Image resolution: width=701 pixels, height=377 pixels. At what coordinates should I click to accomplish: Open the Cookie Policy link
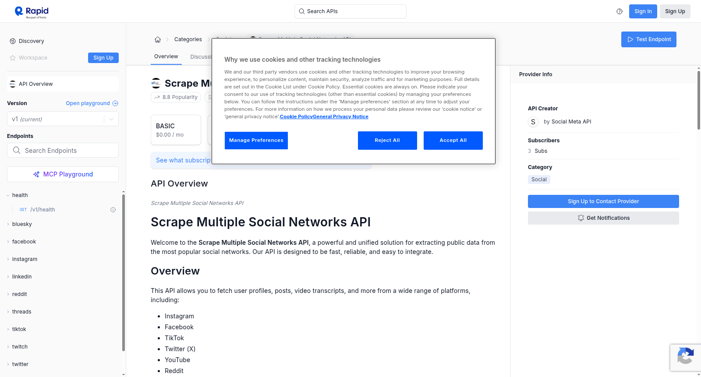pyautogui.click(x=296, y=116)
